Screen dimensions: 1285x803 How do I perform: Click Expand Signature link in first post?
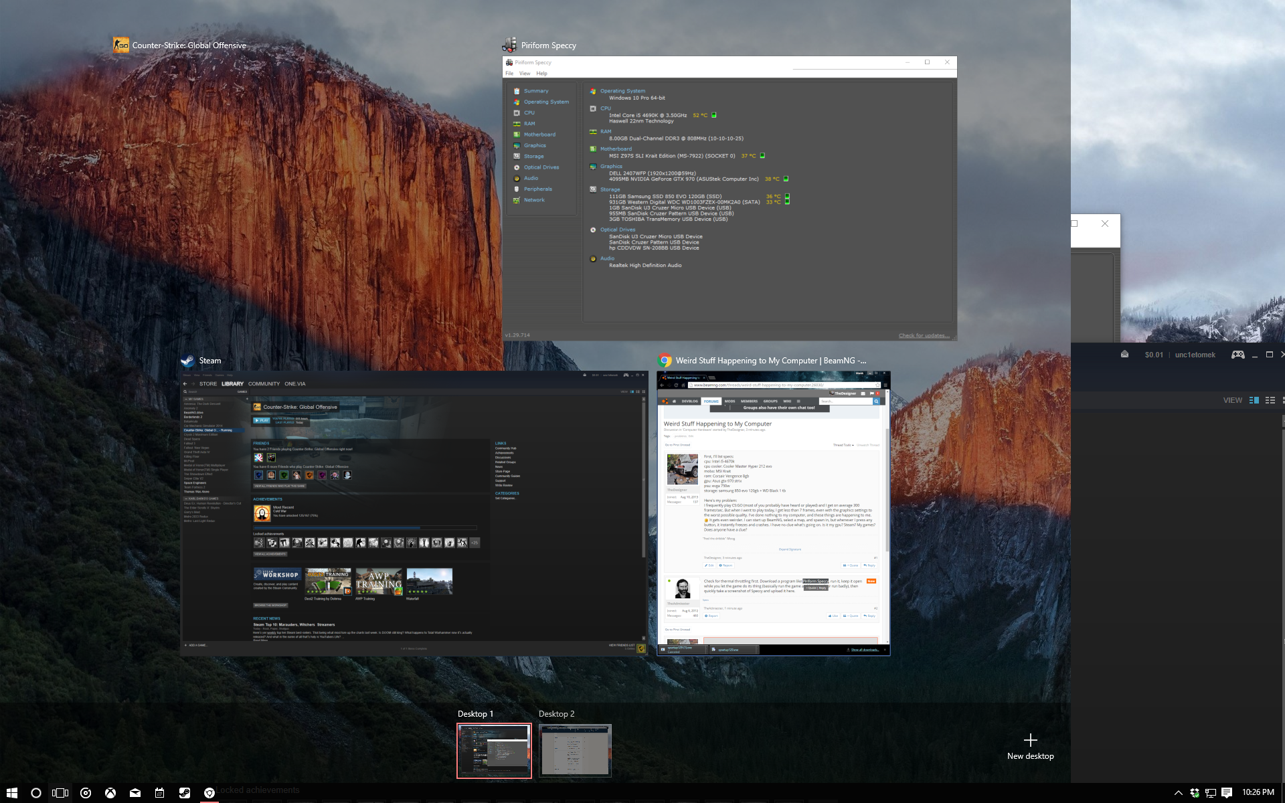(x=790, y=549)
